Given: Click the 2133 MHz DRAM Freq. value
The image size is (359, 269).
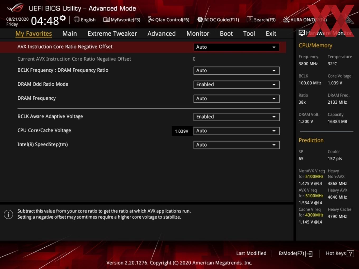Looking at the screenshot, I should pos(337,102).
